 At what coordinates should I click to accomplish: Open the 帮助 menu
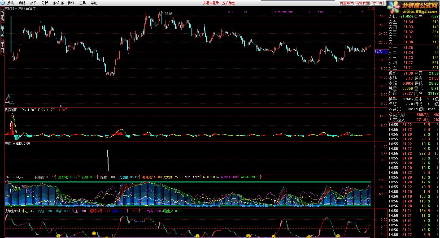point(94,3)
